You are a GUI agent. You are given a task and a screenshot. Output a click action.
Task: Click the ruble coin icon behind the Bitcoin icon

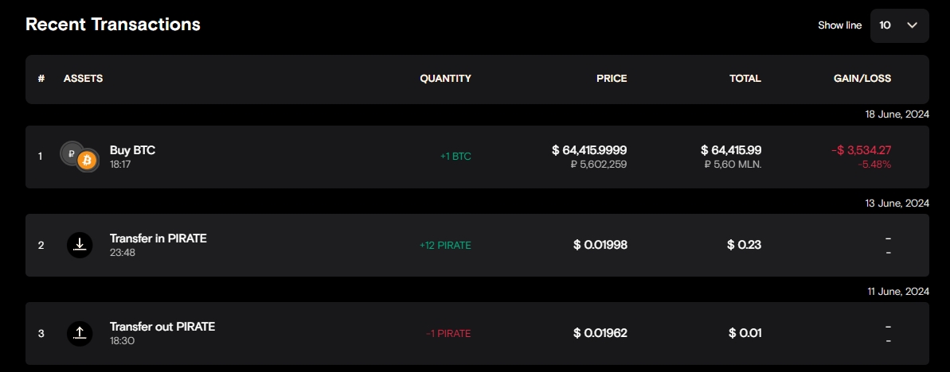[71, 153]
